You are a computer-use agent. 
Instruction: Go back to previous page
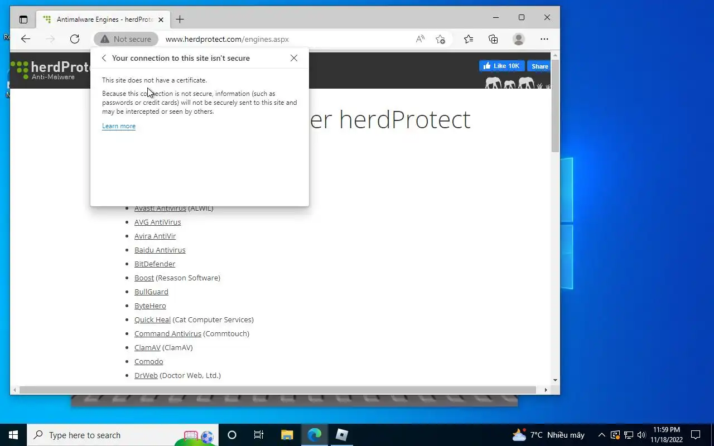pyautogui.click(x=25, y=39)
